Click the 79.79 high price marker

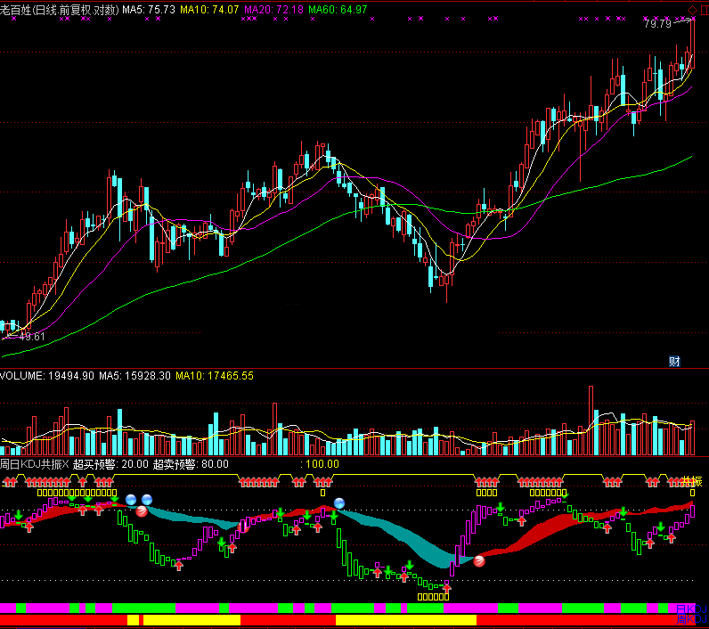tap(659, 24)
